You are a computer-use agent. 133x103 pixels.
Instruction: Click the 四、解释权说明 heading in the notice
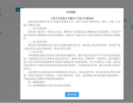pyautogui.click(x=36, y=82)
